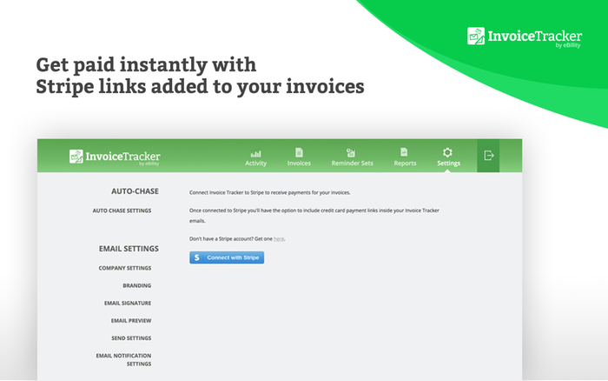Click the Invoices document icon
Screen dimensions: 608x381
point(299,152)
